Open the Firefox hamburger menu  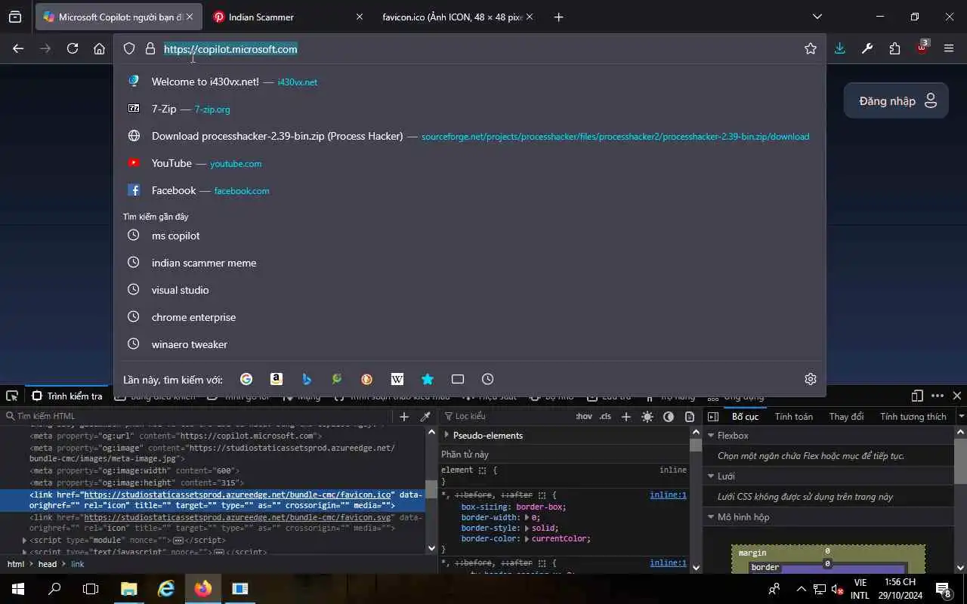pyautogui.click(x=949, y=48)
